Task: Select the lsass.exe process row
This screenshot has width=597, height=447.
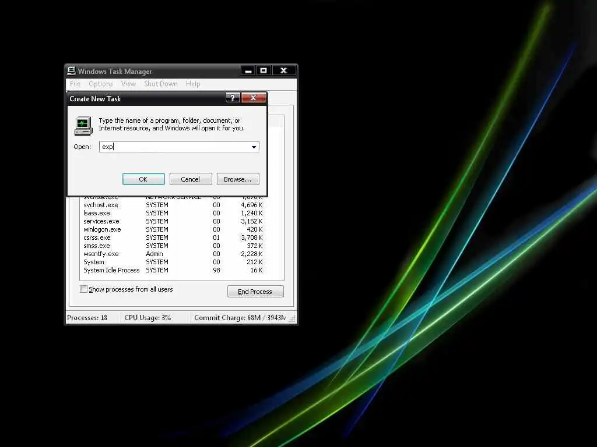Action: tap(173, 213)
